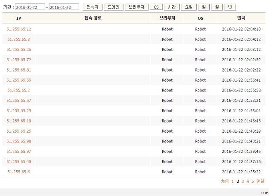This screenshot has height=196, width=269.
Task: Show statistics by 시간
Action: point(172,7)
